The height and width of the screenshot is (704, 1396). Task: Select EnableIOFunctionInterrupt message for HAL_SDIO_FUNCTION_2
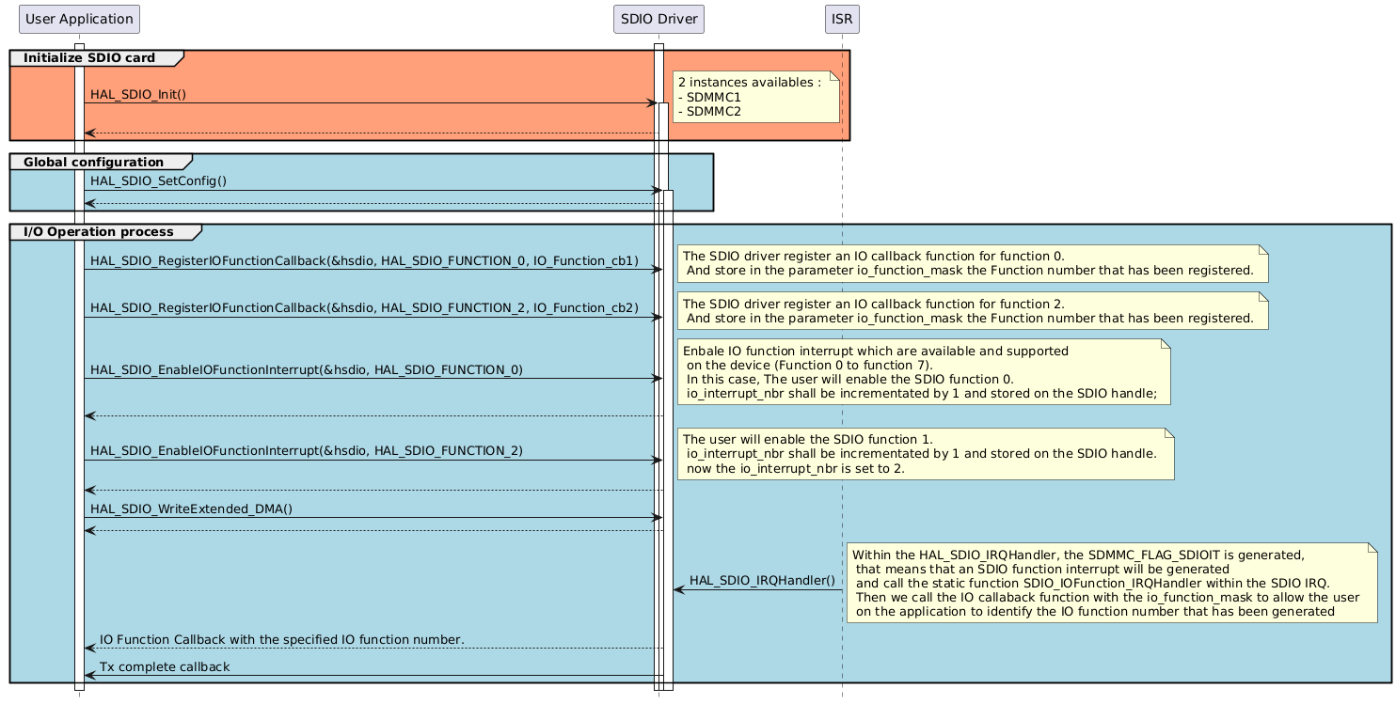click(x=307, y=451)
